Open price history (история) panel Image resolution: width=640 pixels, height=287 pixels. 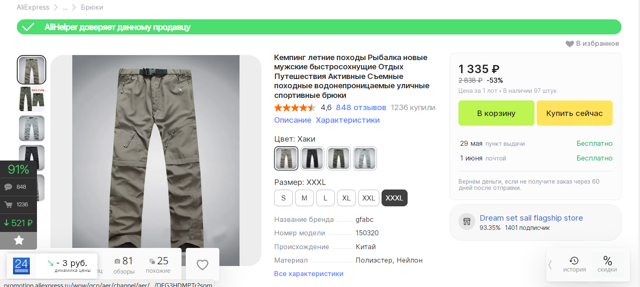click(574, 264)
